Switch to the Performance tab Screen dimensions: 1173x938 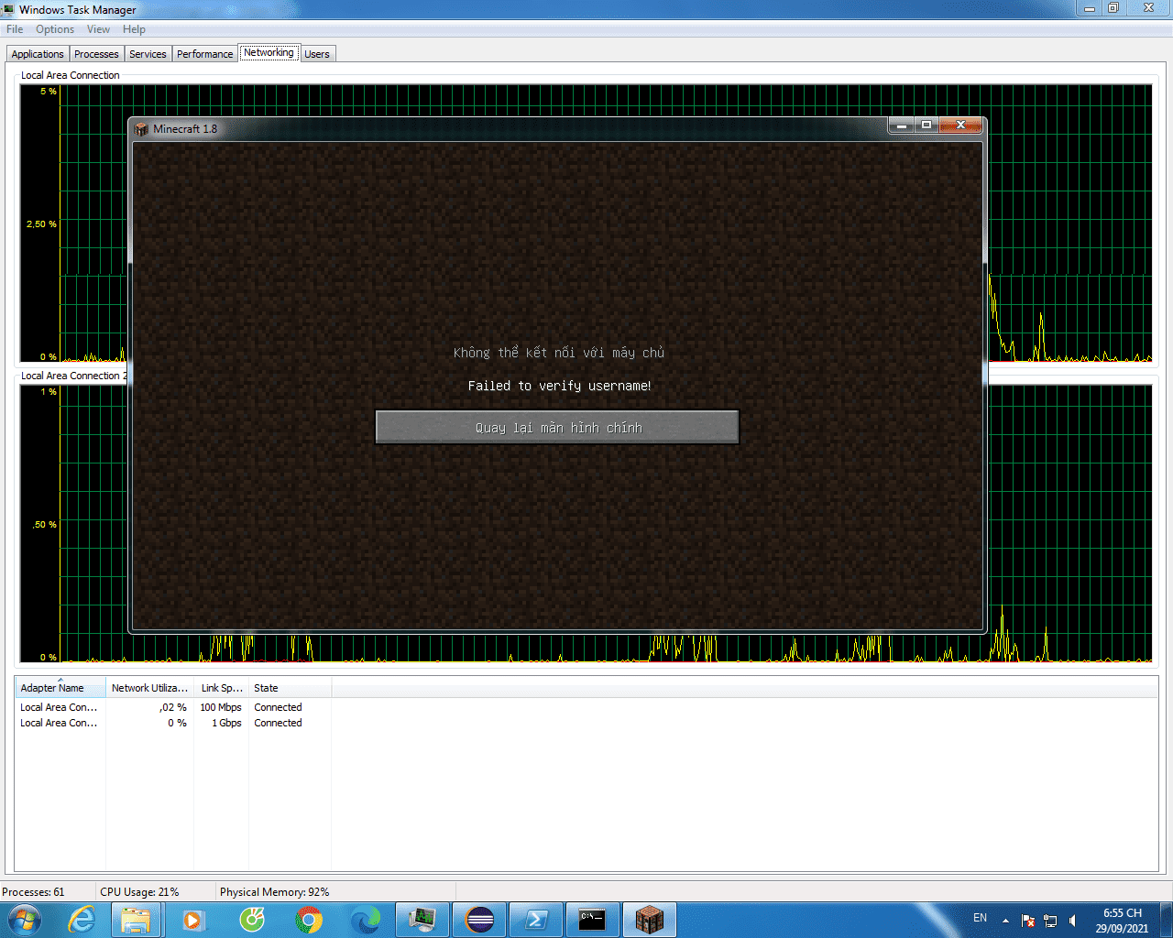pos(204,54)
